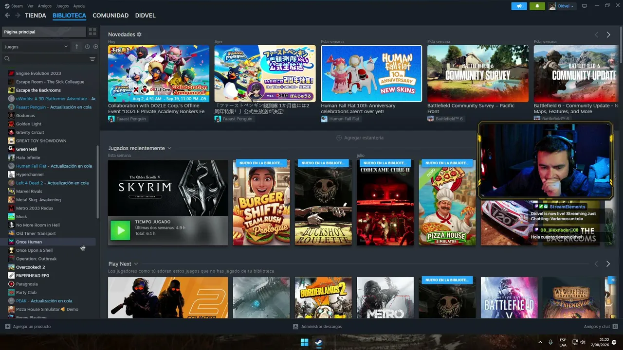Expand the Juegos category dropdown
623x350 pixels.
coord(36,47)
